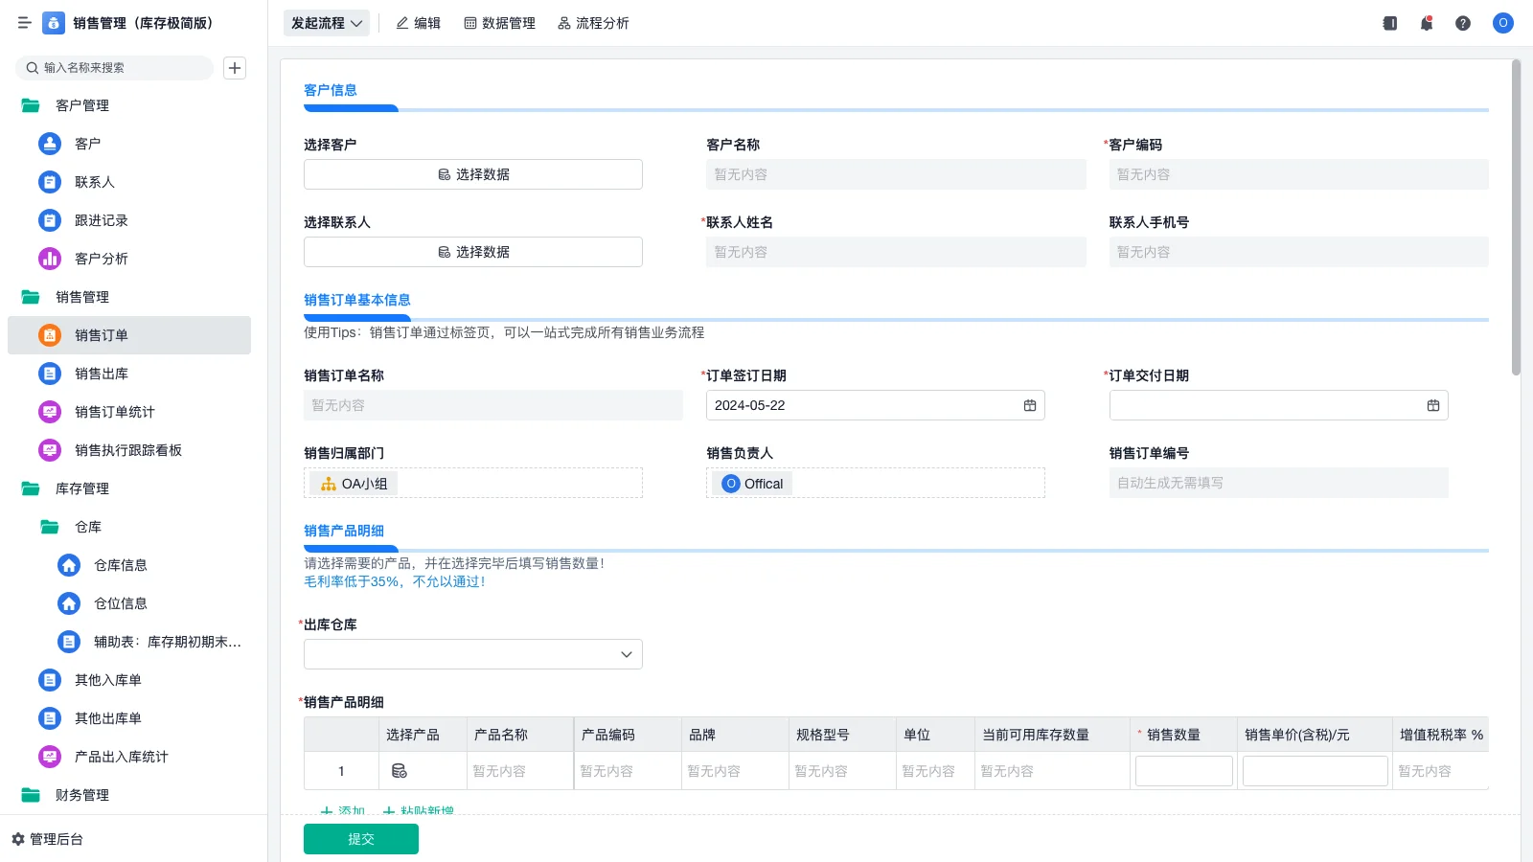Viewport: 1533px width, 862px height.
Task: Open 仓位信息 in the inventory section
Action: point(122,603)
